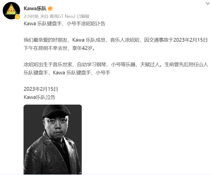The width and height of the screenshot is (211, 175).
Task: Click the 真我GT Neo2 source link
Action: [63, 16]
